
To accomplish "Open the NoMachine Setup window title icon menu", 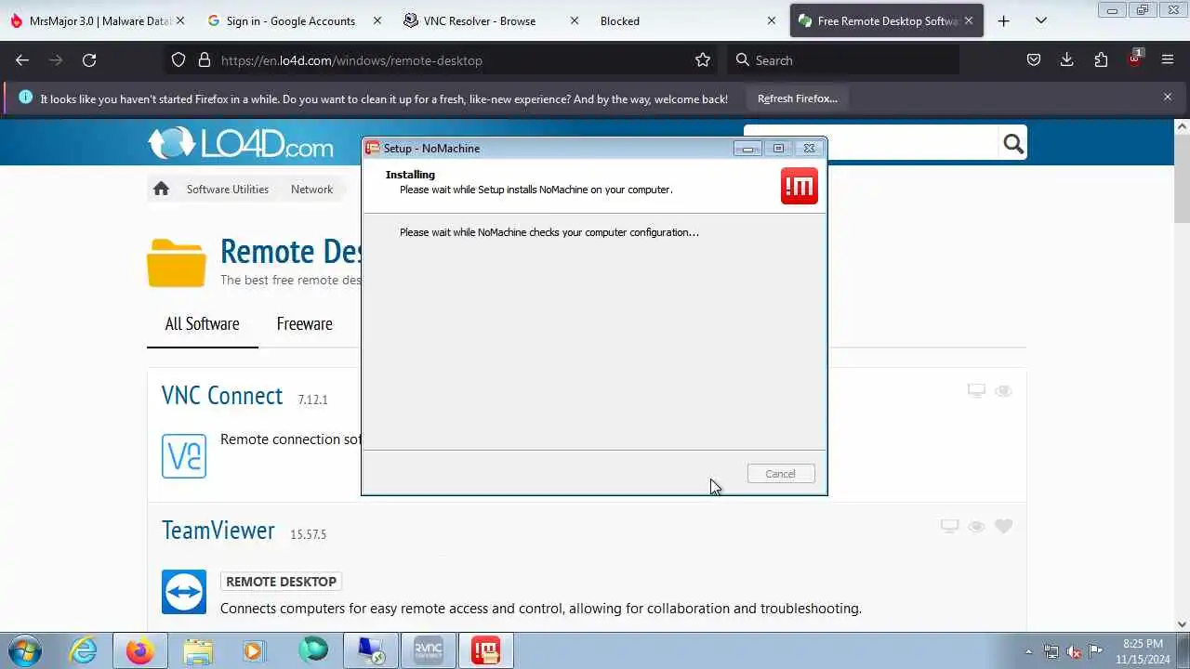I will (373, 148).
